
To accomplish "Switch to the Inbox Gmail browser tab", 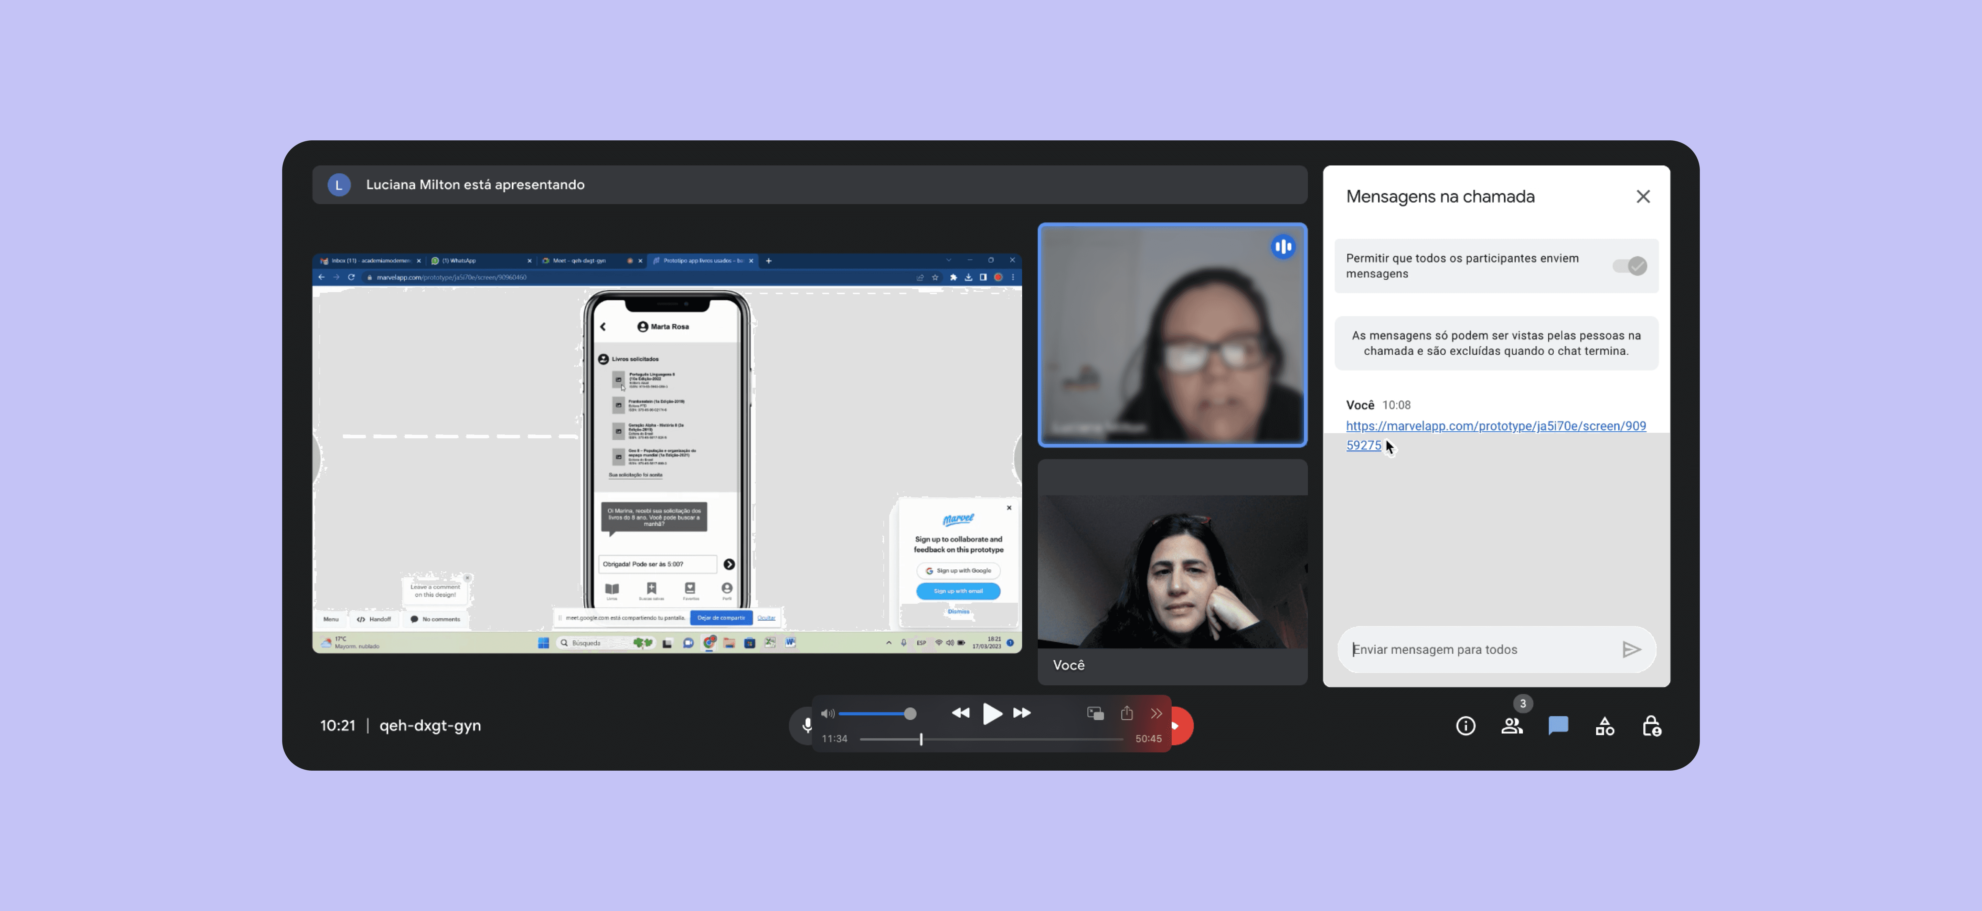I will tap(369, 261).
